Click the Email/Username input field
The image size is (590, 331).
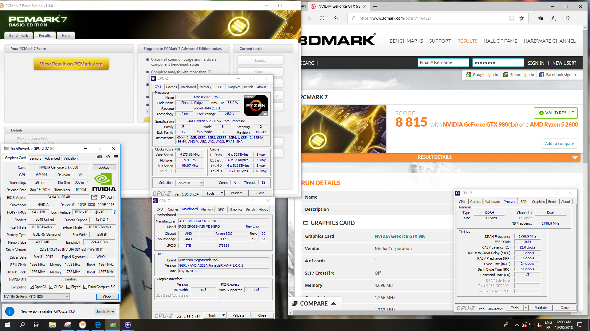(x=443, y=63)
